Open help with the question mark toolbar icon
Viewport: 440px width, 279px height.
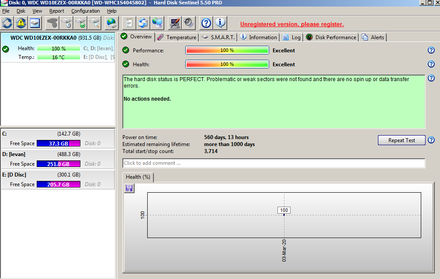pos(206,23)
